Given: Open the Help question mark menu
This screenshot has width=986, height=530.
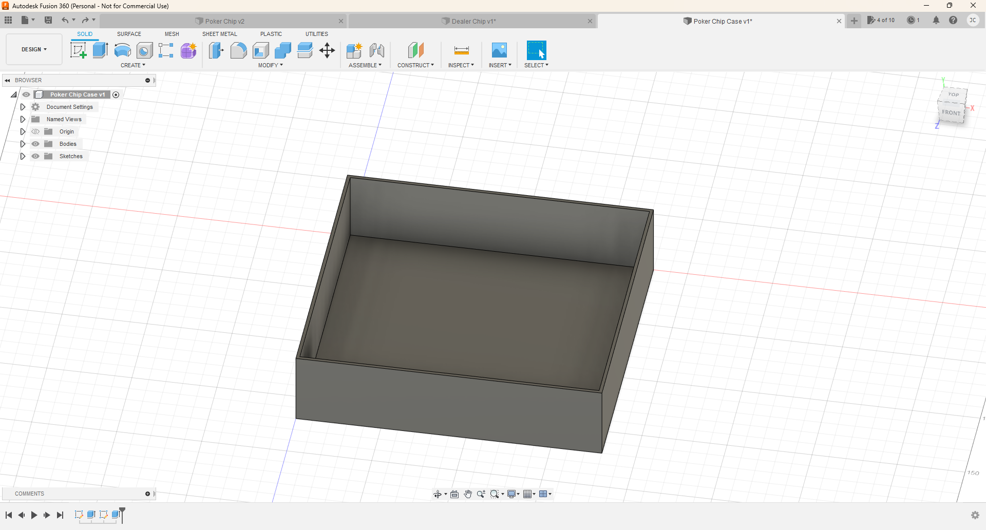Looking at the screenshot, I should tap(953, 20).
